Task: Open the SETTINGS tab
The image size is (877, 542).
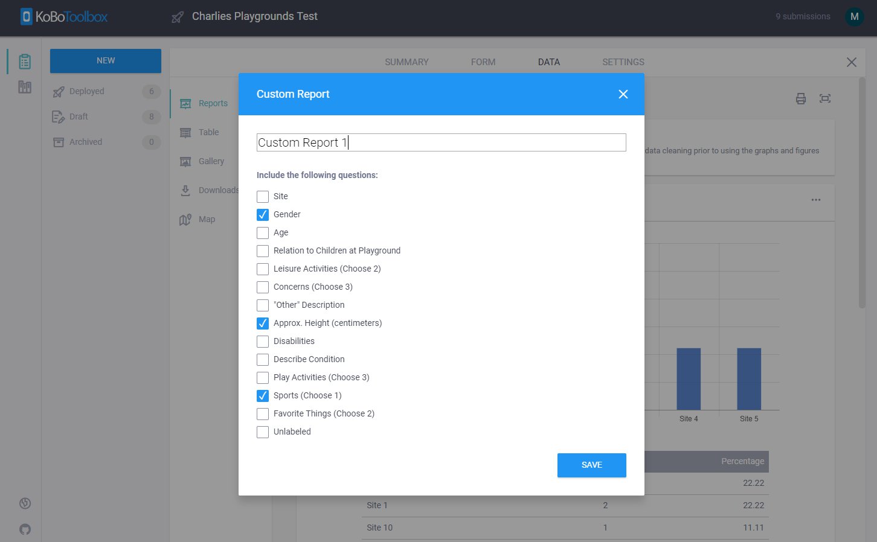Action: tap(623, 62)
